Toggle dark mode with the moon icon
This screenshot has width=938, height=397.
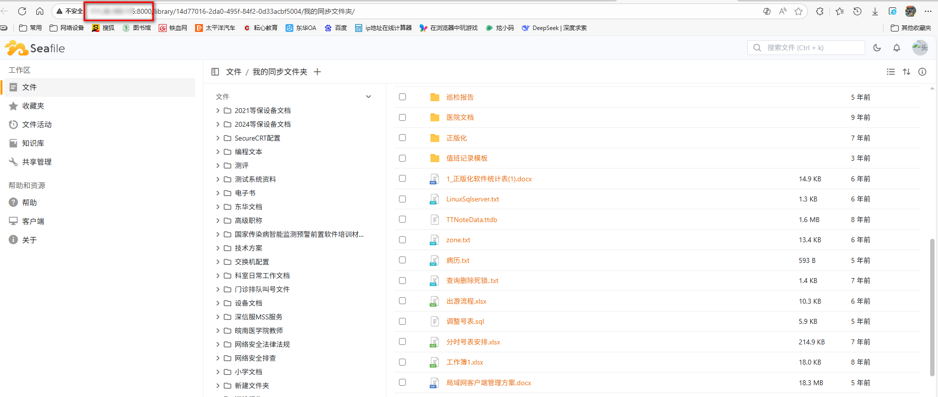tap(877, 48)
